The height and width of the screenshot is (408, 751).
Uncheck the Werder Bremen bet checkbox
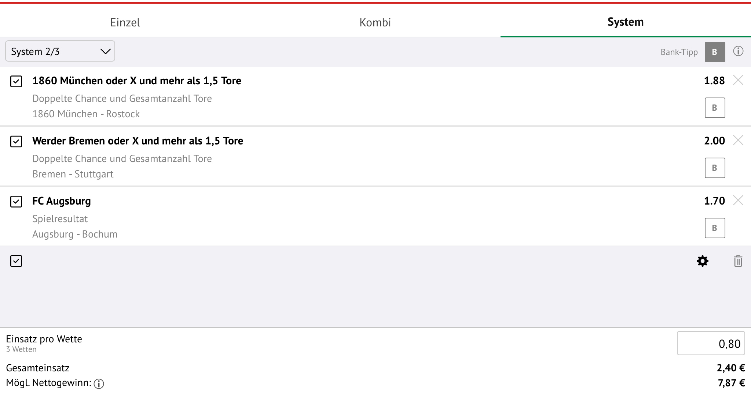pos(16,141)
